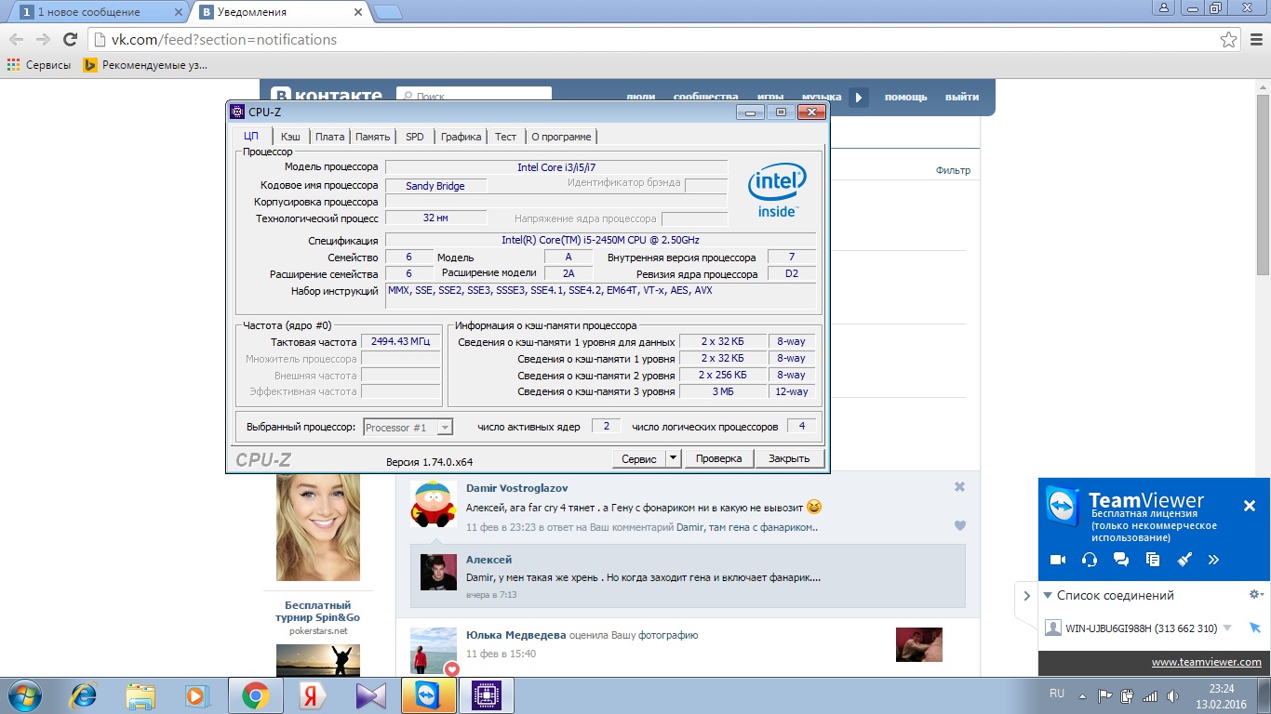This screenshot has height=714, width=1271.
Task: Switch to Google Chrome in the taskbar
Action: pos(255,695)
